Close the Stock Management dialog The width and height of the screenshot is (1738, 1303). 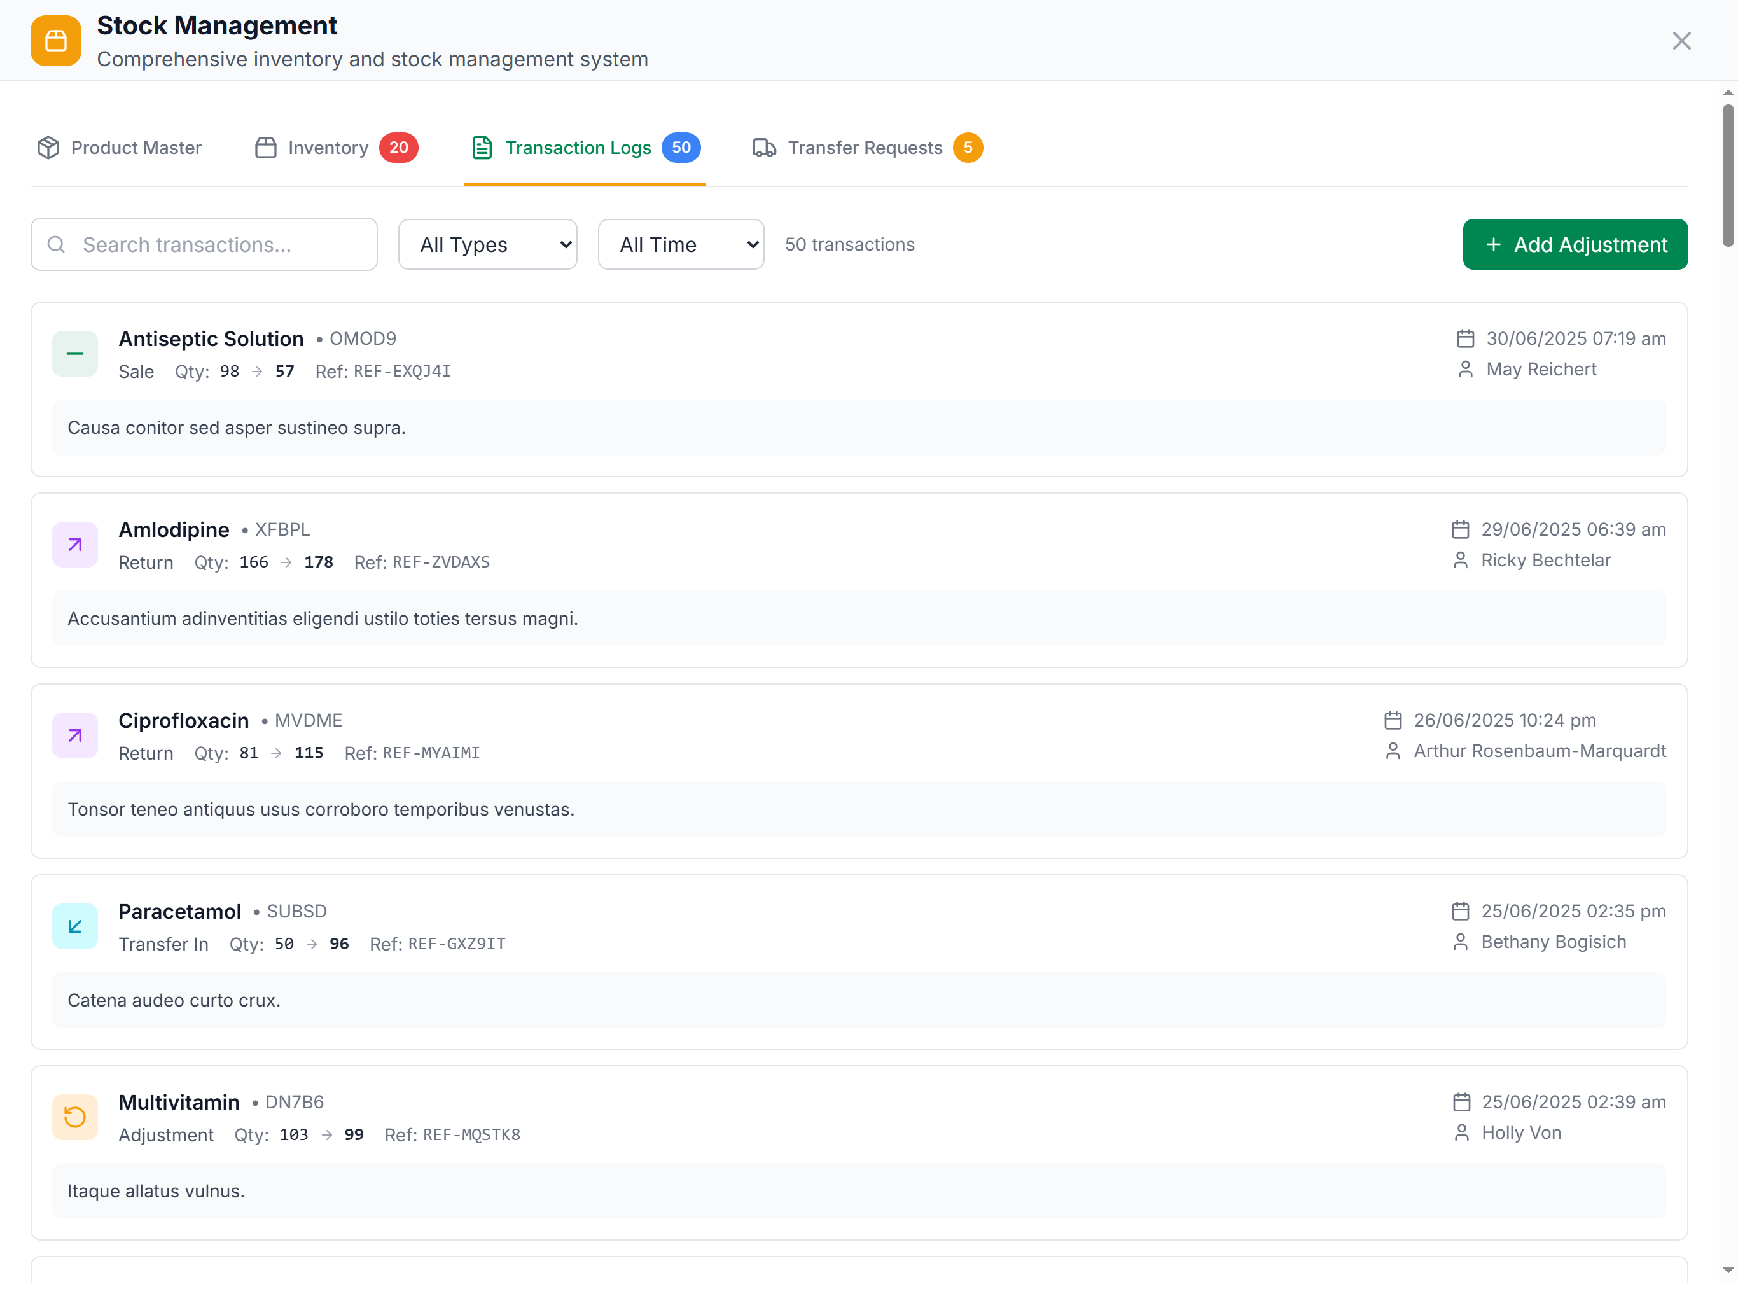click(1681, 41)
